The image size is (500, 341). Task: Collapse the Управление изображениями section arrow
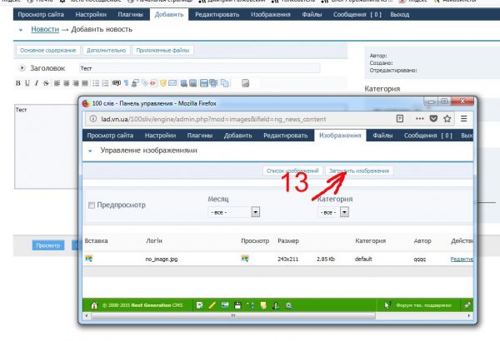(x=90, y=151)
